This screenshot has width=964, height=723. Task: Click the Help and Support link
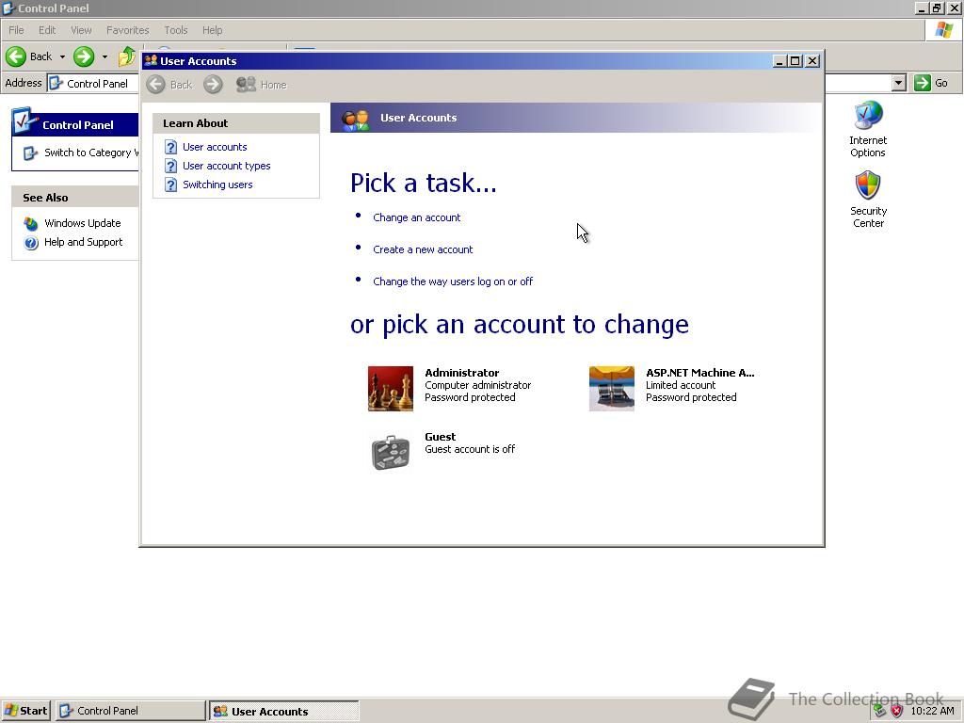83,242
